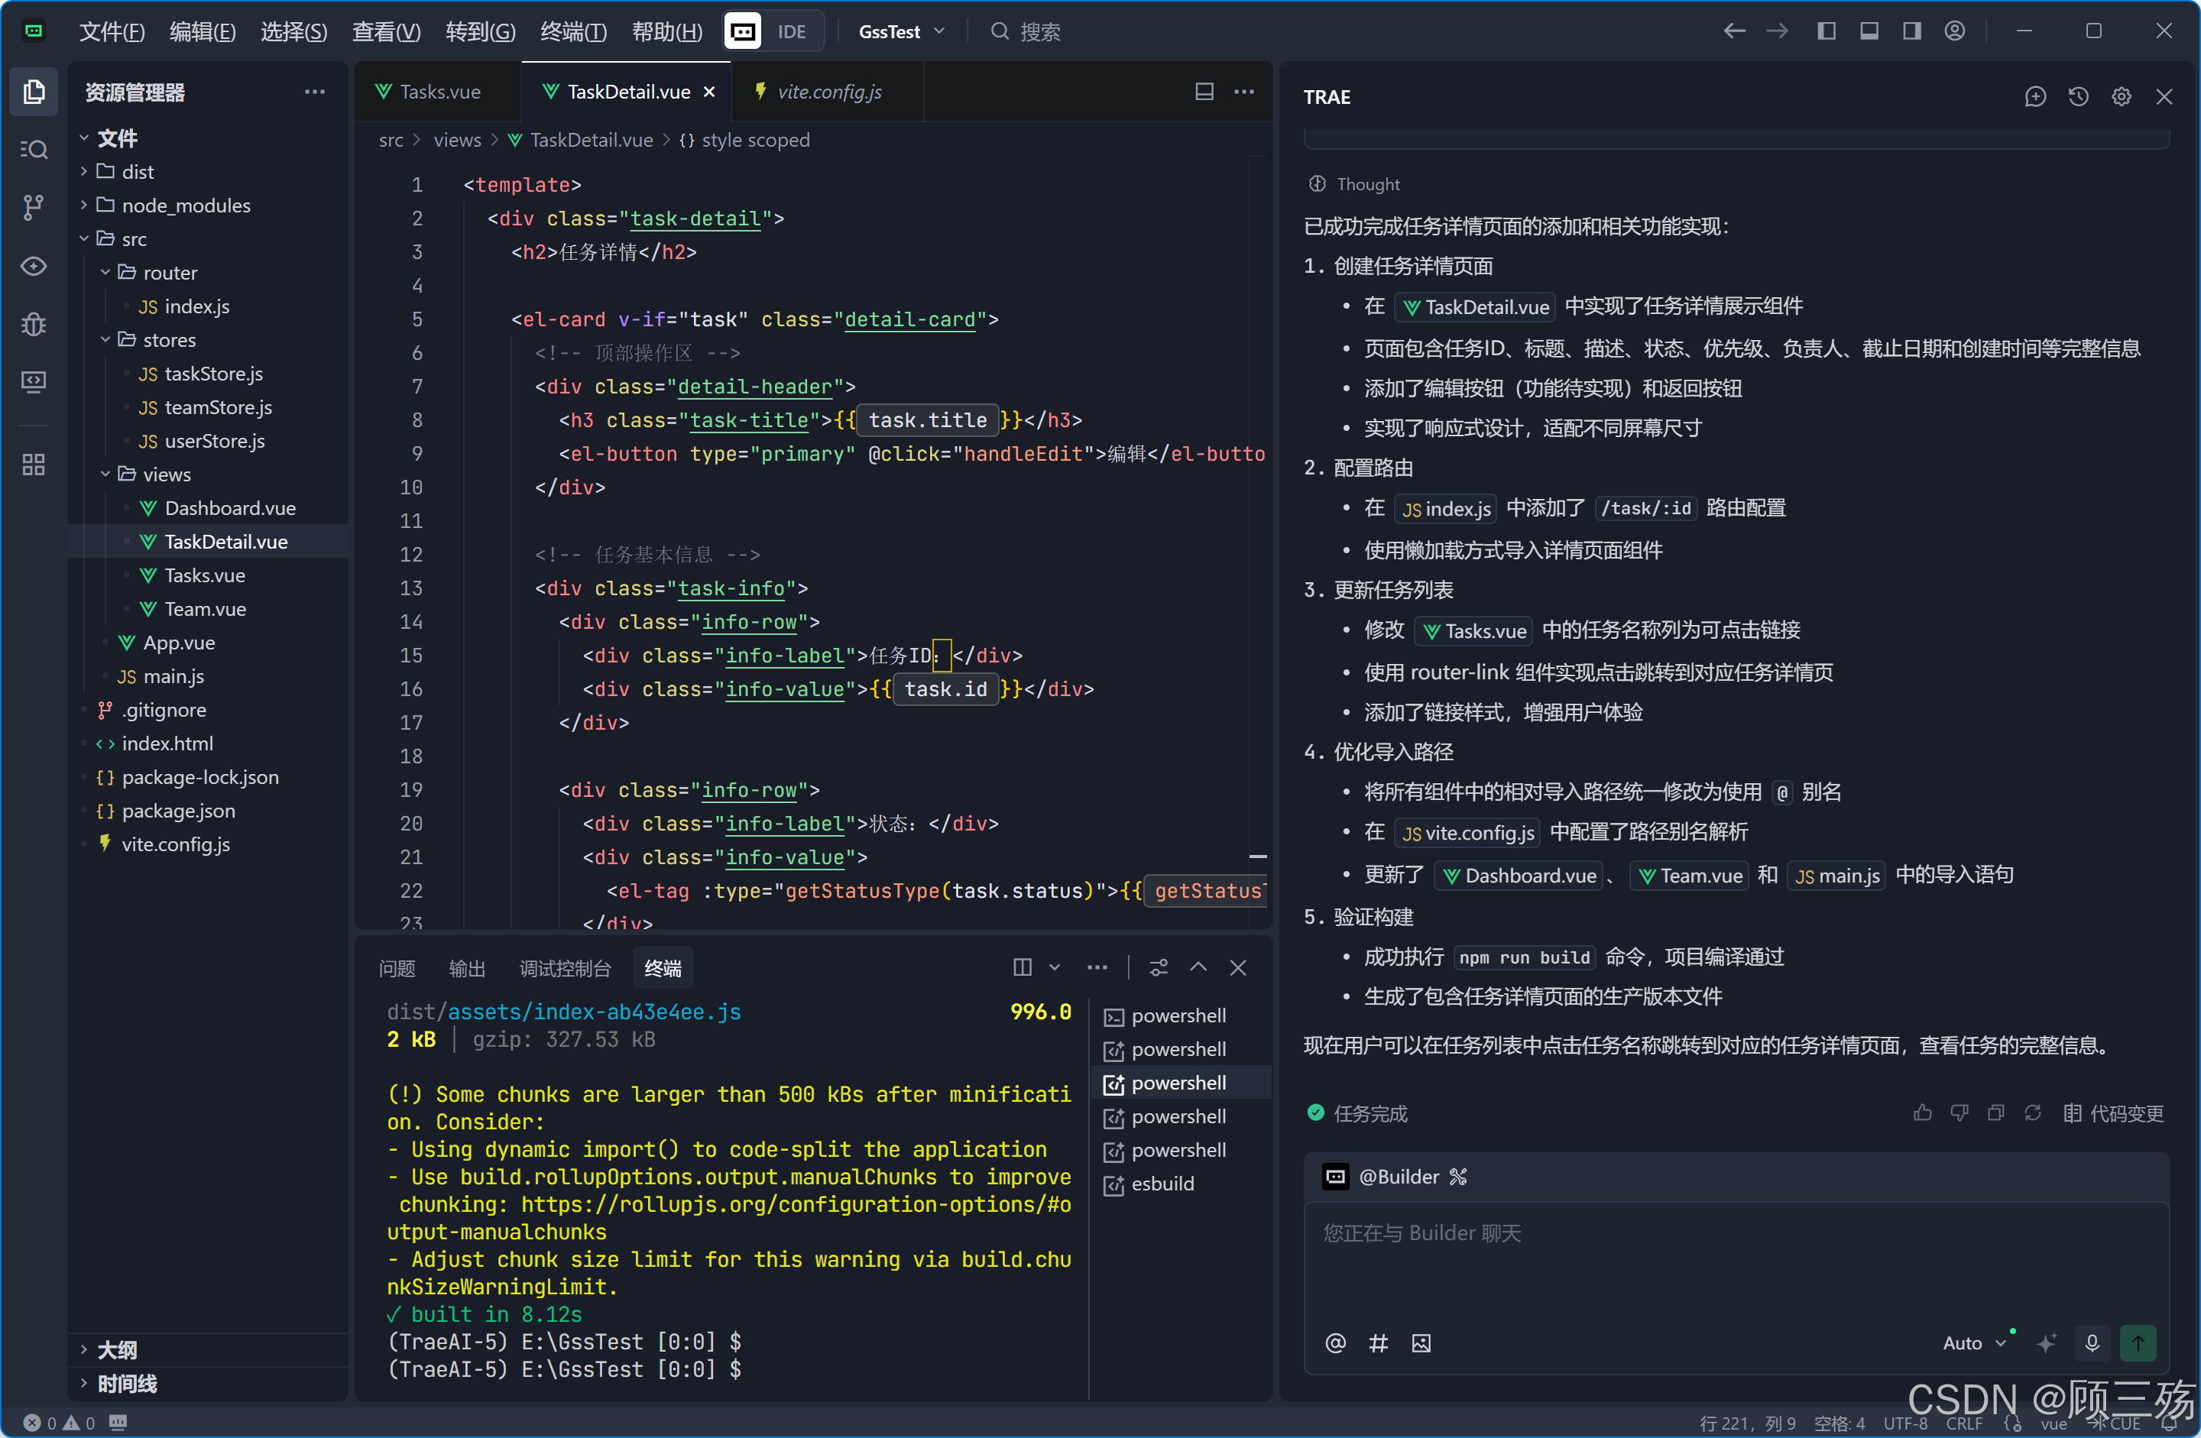
Task: Open the Source Control activity bar icon
Action: click(34, 207)
